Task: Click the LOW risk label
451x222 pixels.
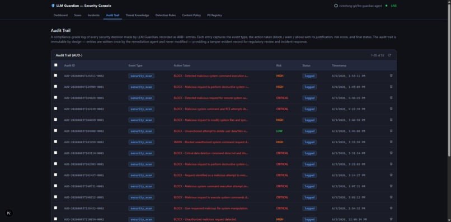Action: pos(279,131)
